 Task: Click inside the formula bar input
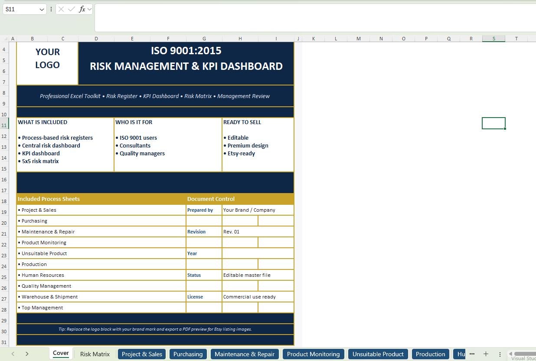click(x=315, y=18)
